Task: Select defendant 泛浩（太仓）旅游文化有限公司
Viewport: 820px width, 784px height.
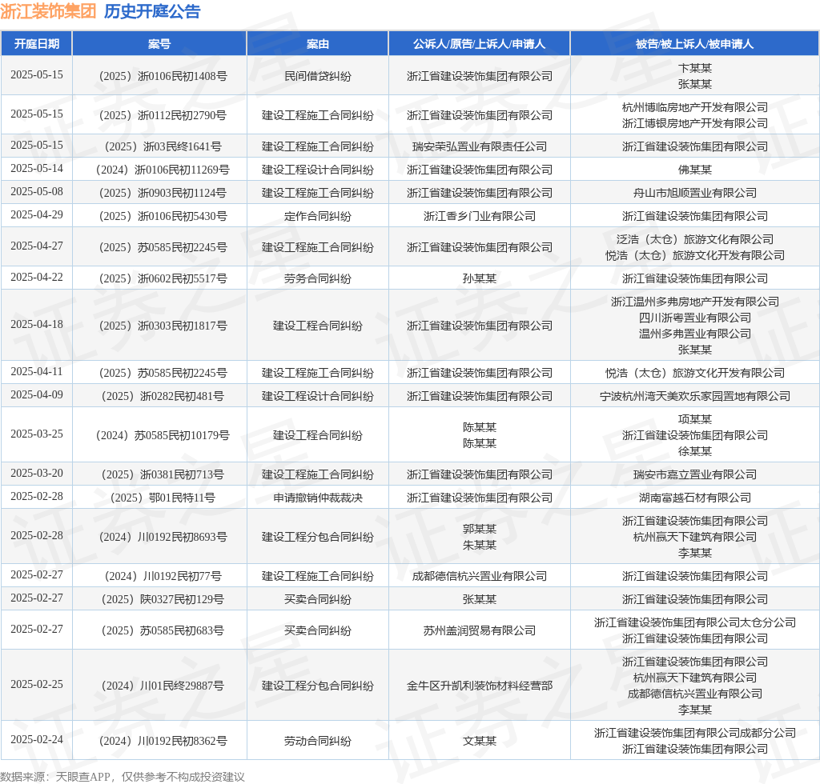Action: pyautogui.click(x=694, y=240)
